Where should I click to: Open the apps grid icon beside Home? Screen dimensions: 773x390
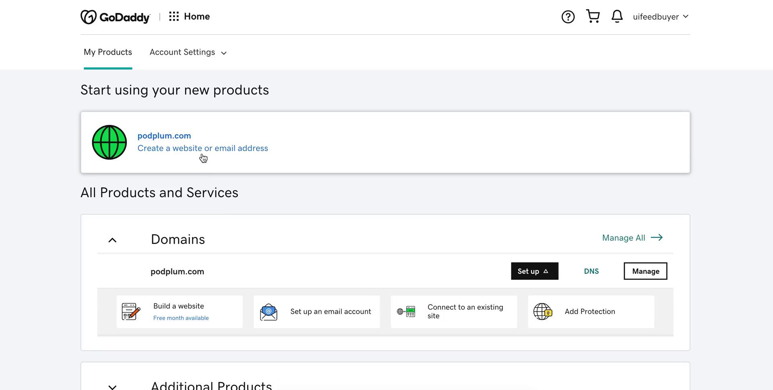[174, 16]
